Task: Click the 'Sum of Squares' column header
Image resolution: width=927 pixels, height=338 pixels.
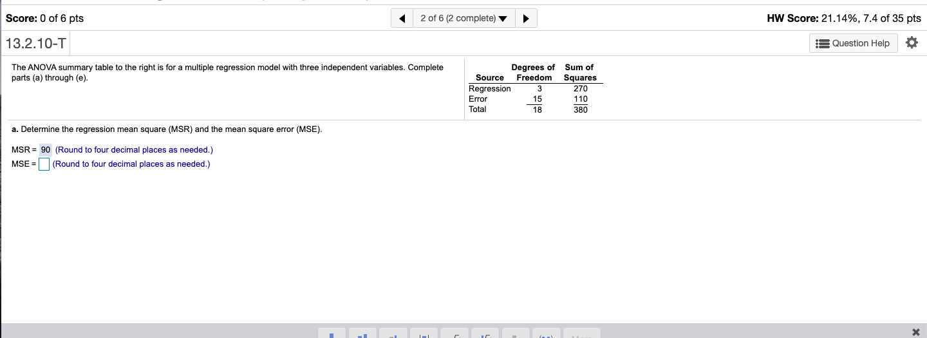Action: pos(579,72)
